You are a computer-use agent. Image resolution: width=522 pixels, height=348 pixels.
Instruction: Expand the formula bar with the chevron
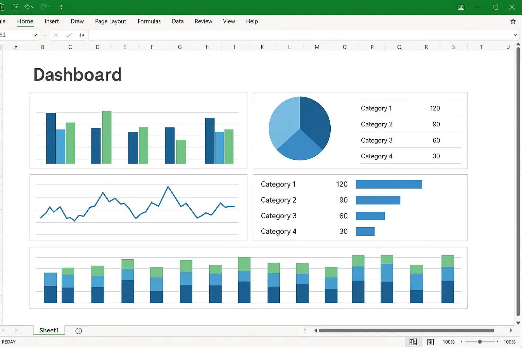click(x=515, y=35)
